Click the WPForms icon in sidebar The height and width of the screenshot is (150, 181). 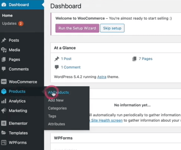click(x=4, y=143)
